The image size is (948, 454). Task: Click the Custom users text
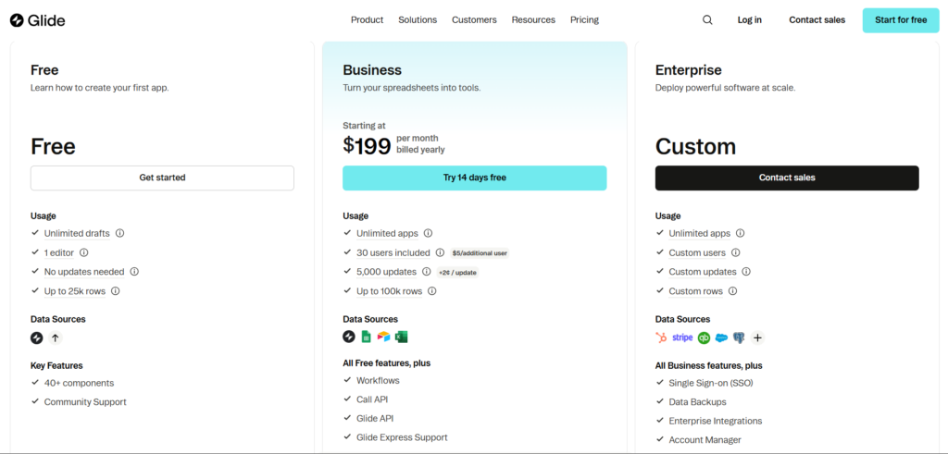coord(697,252)
